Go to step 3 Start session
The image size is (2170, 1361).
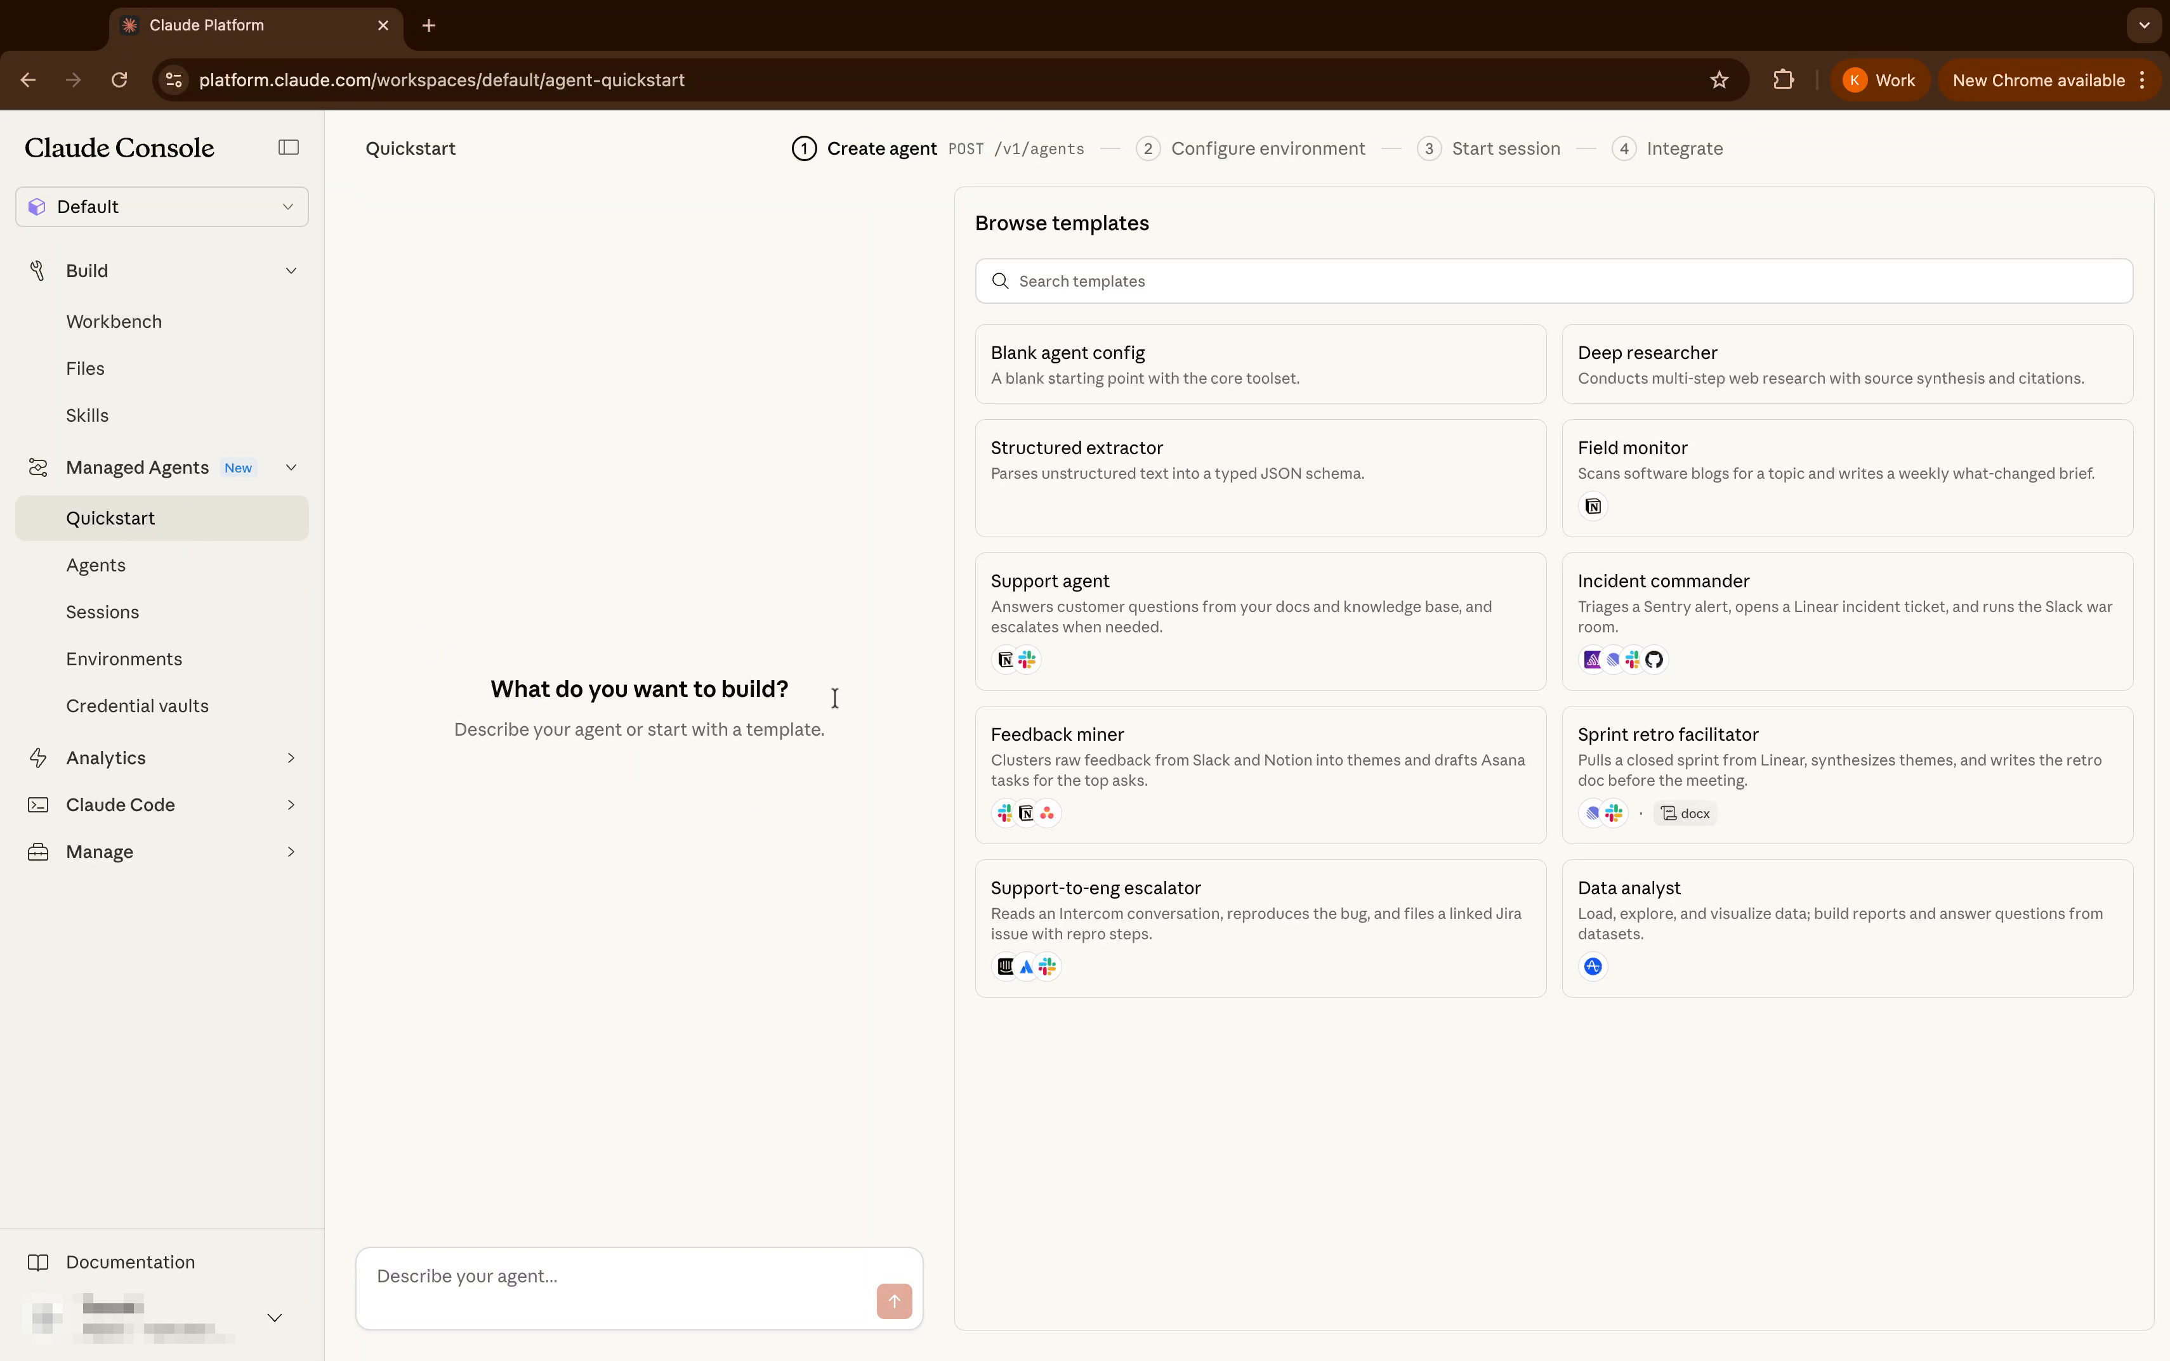point(1489,148)
